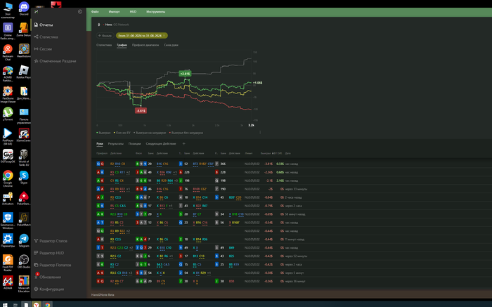The image size is (492, 307).
Task: Click Обновления in the sidebar
Action: coord(51,277)
